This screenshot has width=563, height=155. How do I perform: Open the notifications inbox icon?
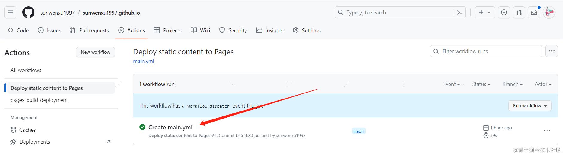[x=534, y=12]
